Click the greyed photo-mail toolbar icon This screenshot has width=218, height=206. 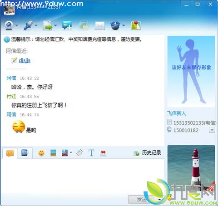(x=84, y=25)
